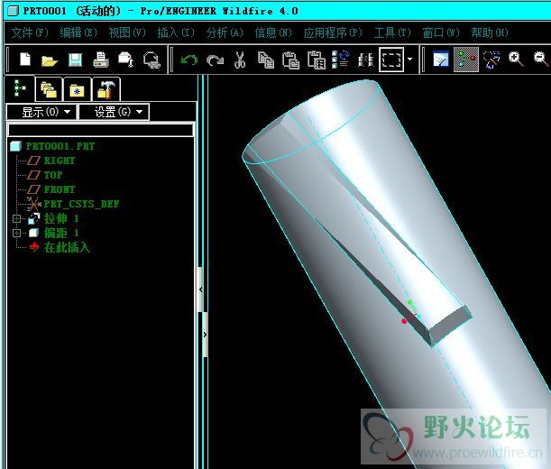Screen dimensions: 551x469
Task: Paste with the clipboard icon
Action: point(291,60)
